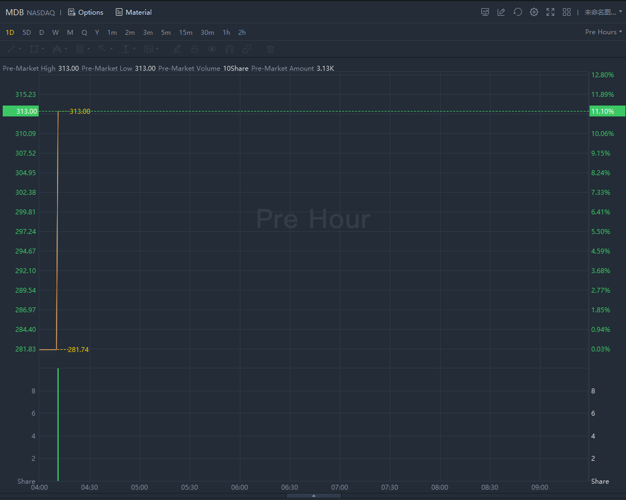
Task: Click the MDB ticker symbol
Action: (15, 13)
